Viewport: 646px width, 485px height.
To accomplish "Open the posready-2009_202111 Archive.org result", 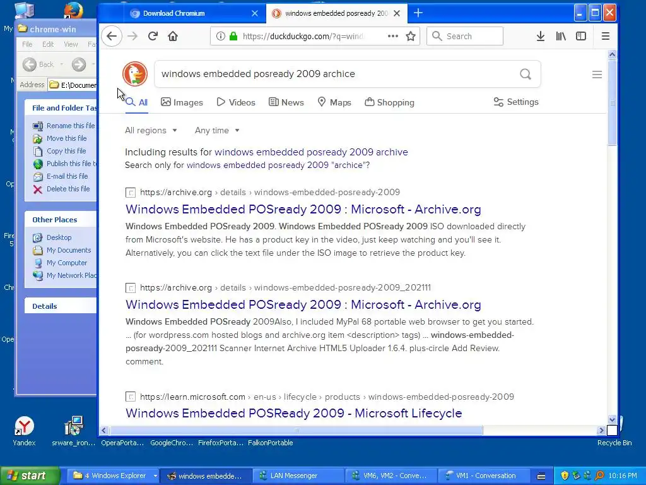I will point(303,304).
